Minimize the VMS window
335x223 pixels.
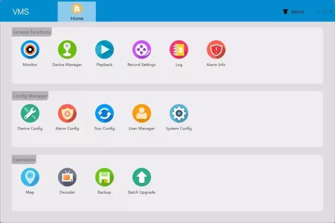(318, 11)
